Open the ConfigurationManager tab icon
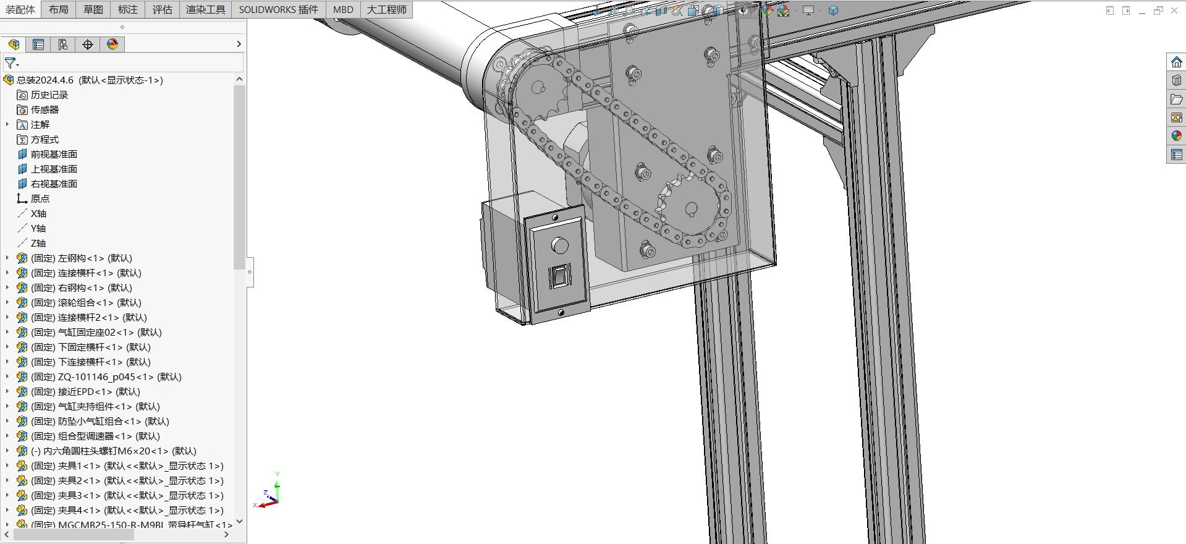1186x544 pixels. point(63,44)
